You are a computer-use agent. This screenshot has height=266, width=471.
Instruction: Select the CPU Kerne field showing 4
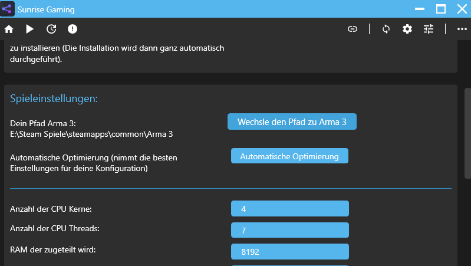(x=289, y=209)
